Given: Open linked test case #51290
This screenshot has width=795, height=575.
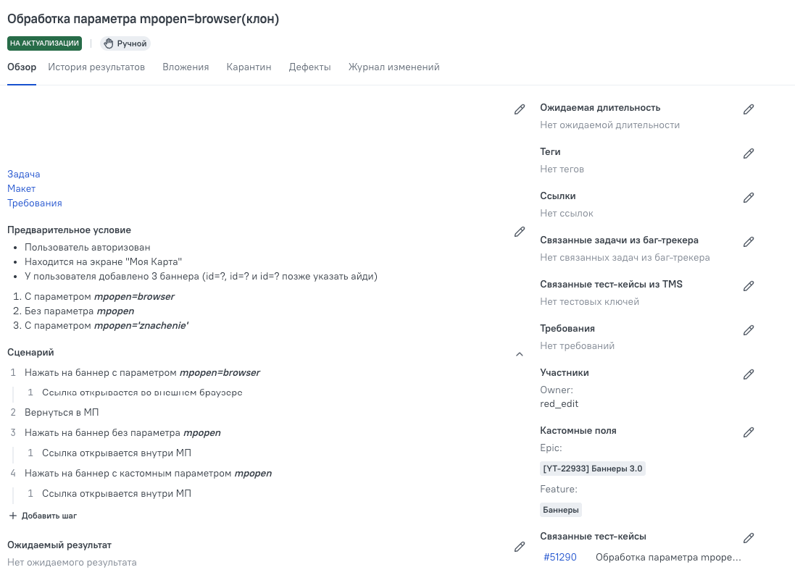Looking at the screenshot, I should tap(560, 557).
